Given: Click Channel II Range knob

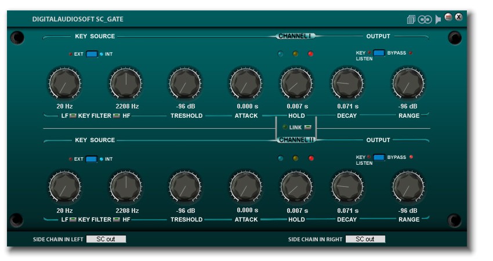Looking at the screenshot, I should click(408, 187).
